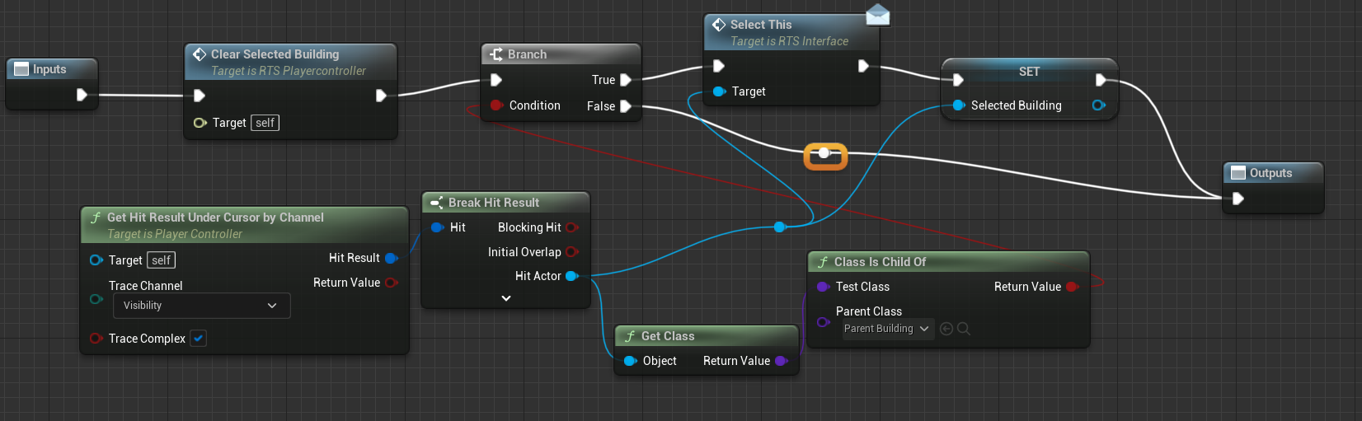This screenshot has height=421, width=1362.
Task: Select Get Hit Result Under Cursor by Channel title
Action: [215, 218]
